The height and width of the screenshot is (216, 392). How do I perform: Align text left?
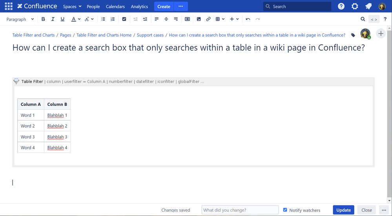coord(157,19)
